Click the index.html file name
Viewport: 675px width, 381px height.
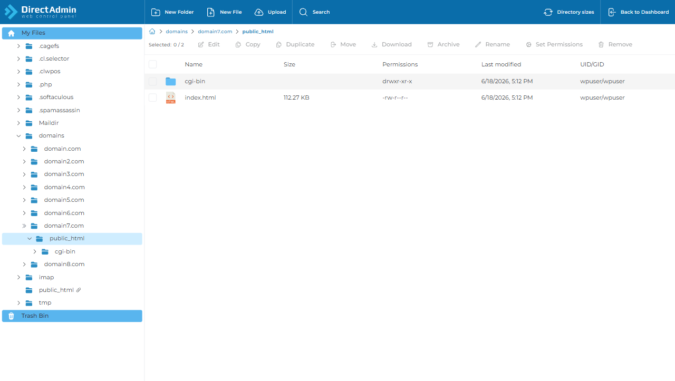point(200,97)
